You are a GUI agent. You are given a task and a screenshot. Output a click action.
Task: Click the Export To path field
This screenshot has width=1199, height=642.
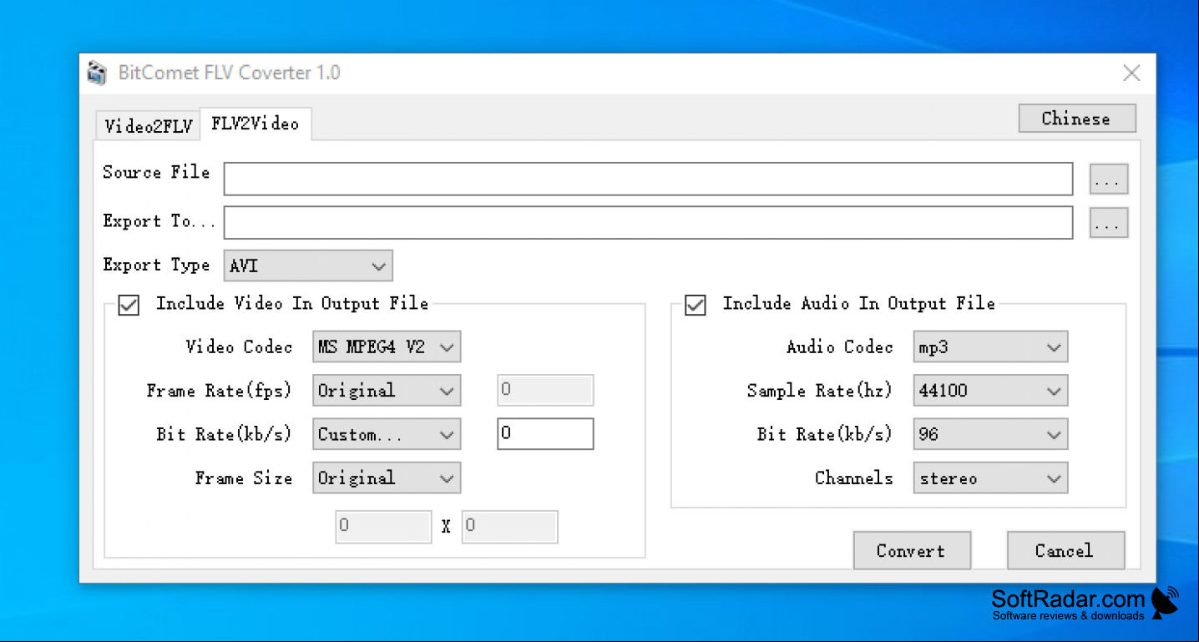point(648,223)
